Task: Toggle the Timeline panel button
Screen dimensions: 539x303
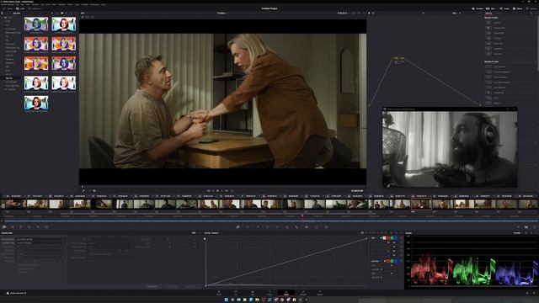Action: pyautogui.click(x=478, y=8)
